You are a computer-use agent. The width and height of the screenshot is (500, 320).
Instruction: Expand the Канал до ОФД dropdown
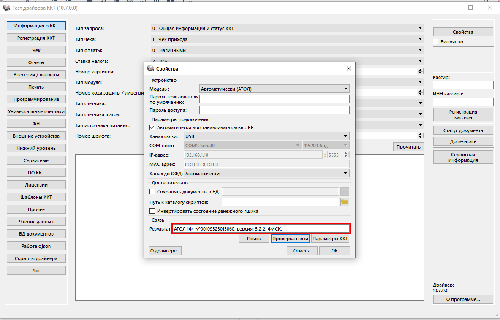tap(266, 174)
